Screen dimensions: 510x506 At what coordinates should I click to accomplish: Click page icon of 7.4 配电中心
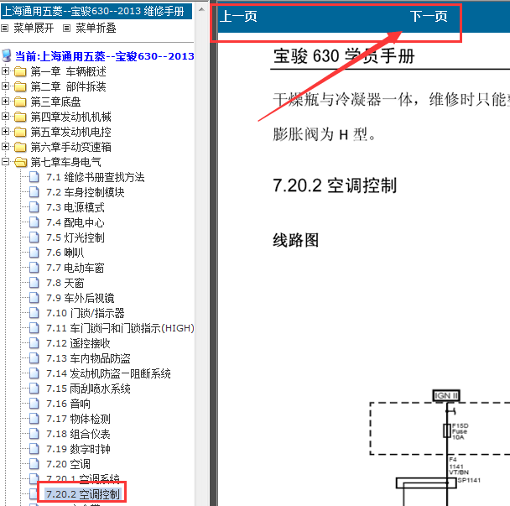(34, 222)
